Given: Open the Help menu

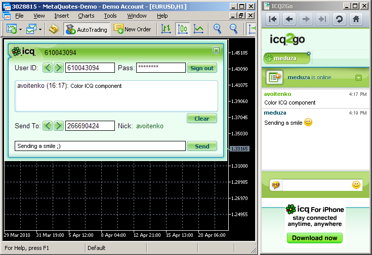Looking at the screenshot, I should 162,16.
